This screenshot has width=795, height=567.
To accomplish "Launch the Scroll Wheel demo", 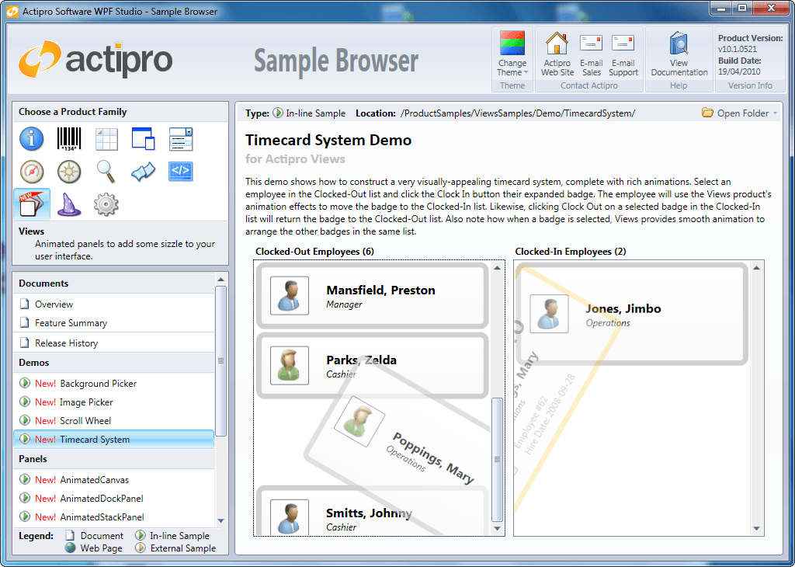I will click(x=114, y=420).
